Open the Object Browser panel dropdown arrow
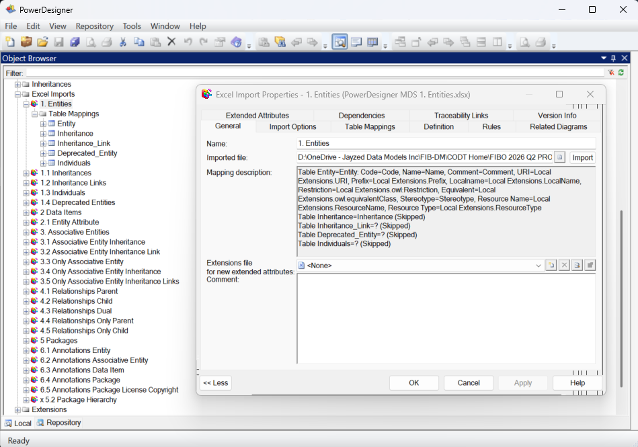 (x=604, y=58)
